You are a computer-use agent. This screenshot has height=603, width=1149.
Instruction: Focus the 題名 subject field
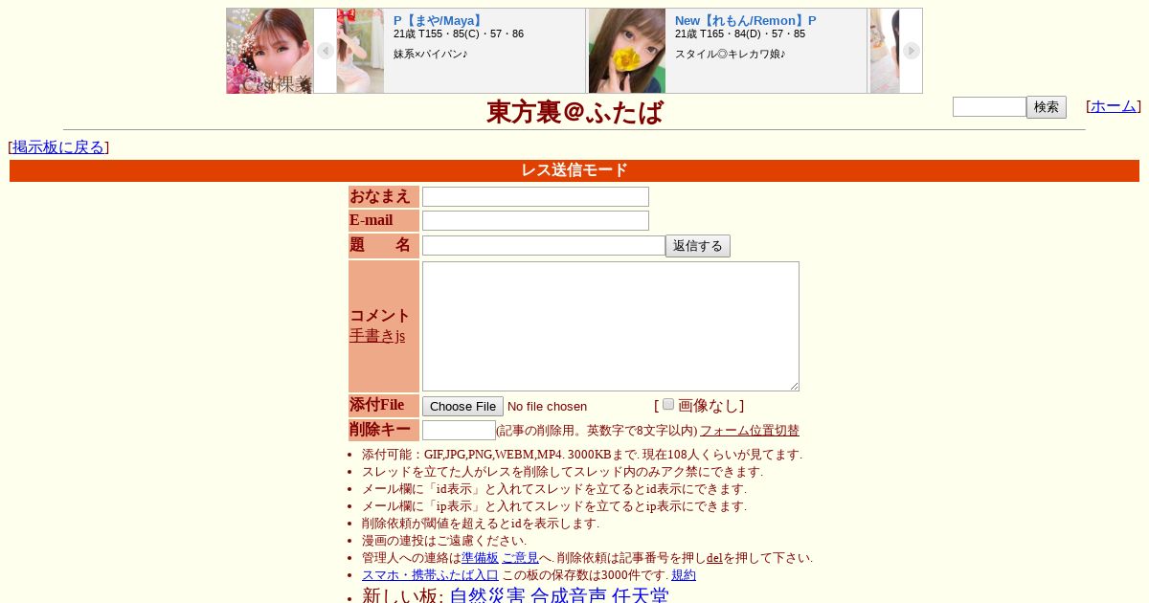click(544, 246)
